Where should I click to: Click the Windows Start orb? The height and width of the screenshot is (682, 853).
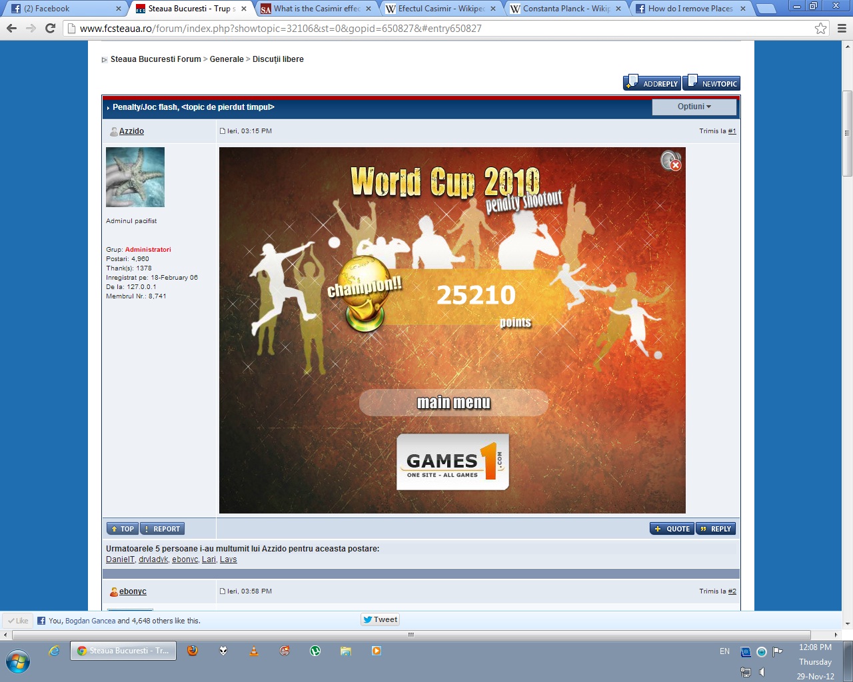tap(18, 662)
